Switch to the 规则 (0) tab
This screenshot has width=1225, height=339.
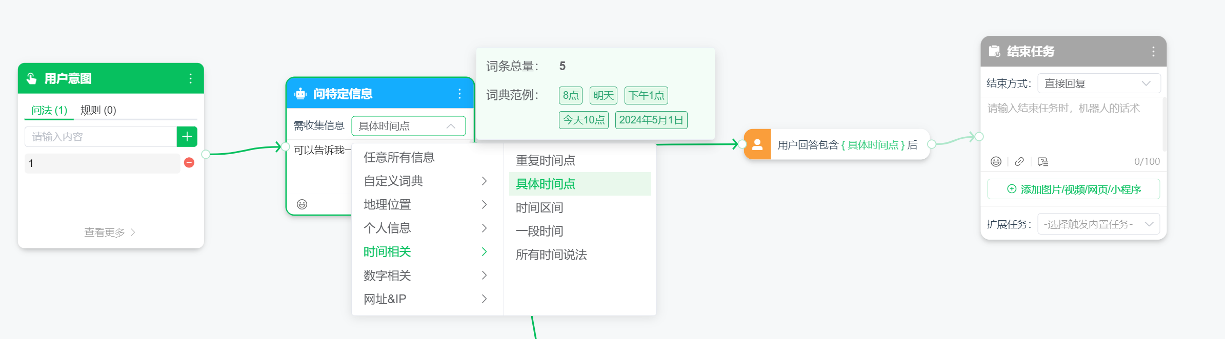[98, 110]
